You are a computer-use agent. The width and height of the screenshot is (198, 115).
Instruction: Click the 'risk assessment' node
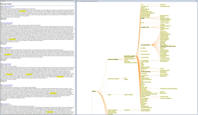pos(145,45)
